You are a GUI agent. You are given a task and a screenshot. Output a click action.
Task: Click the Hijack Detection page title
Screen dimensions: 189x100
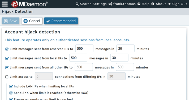tap(18, 12)
